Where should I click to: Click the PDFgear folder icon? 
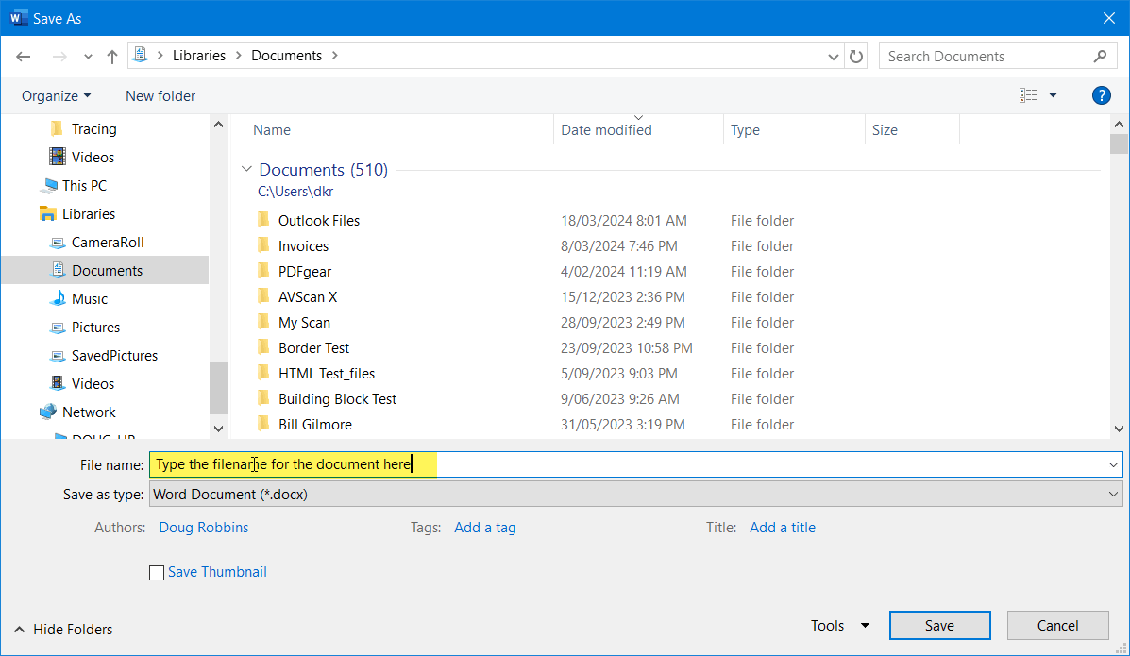(x=263, y=271)
